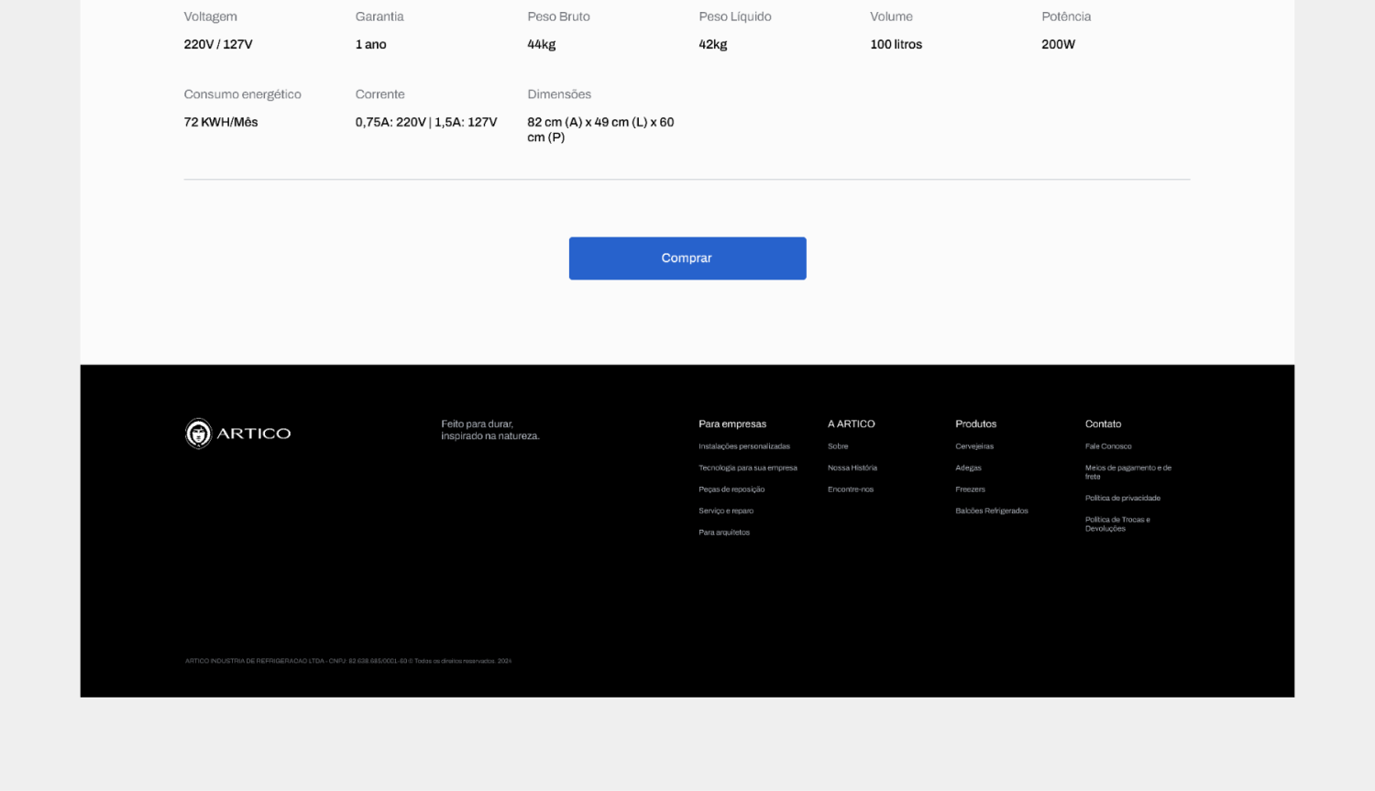Open Tecnologia para sua empresa link

[x=747, y=467]
